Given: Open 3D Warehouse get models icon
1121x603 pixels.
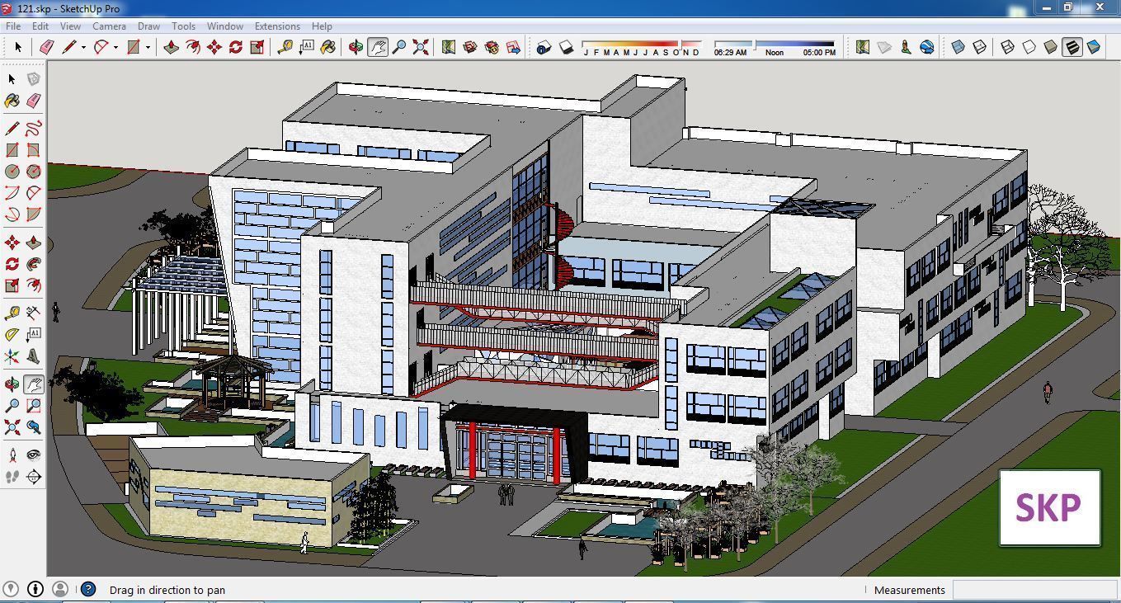Looking at the screenshot, I should click(x=470, y=47).
